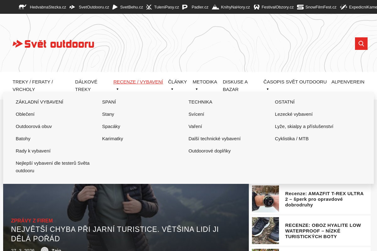377x251 pixels.
Task: Open SnowFilmFest.cz via its S icon
Action: [300, 7]
